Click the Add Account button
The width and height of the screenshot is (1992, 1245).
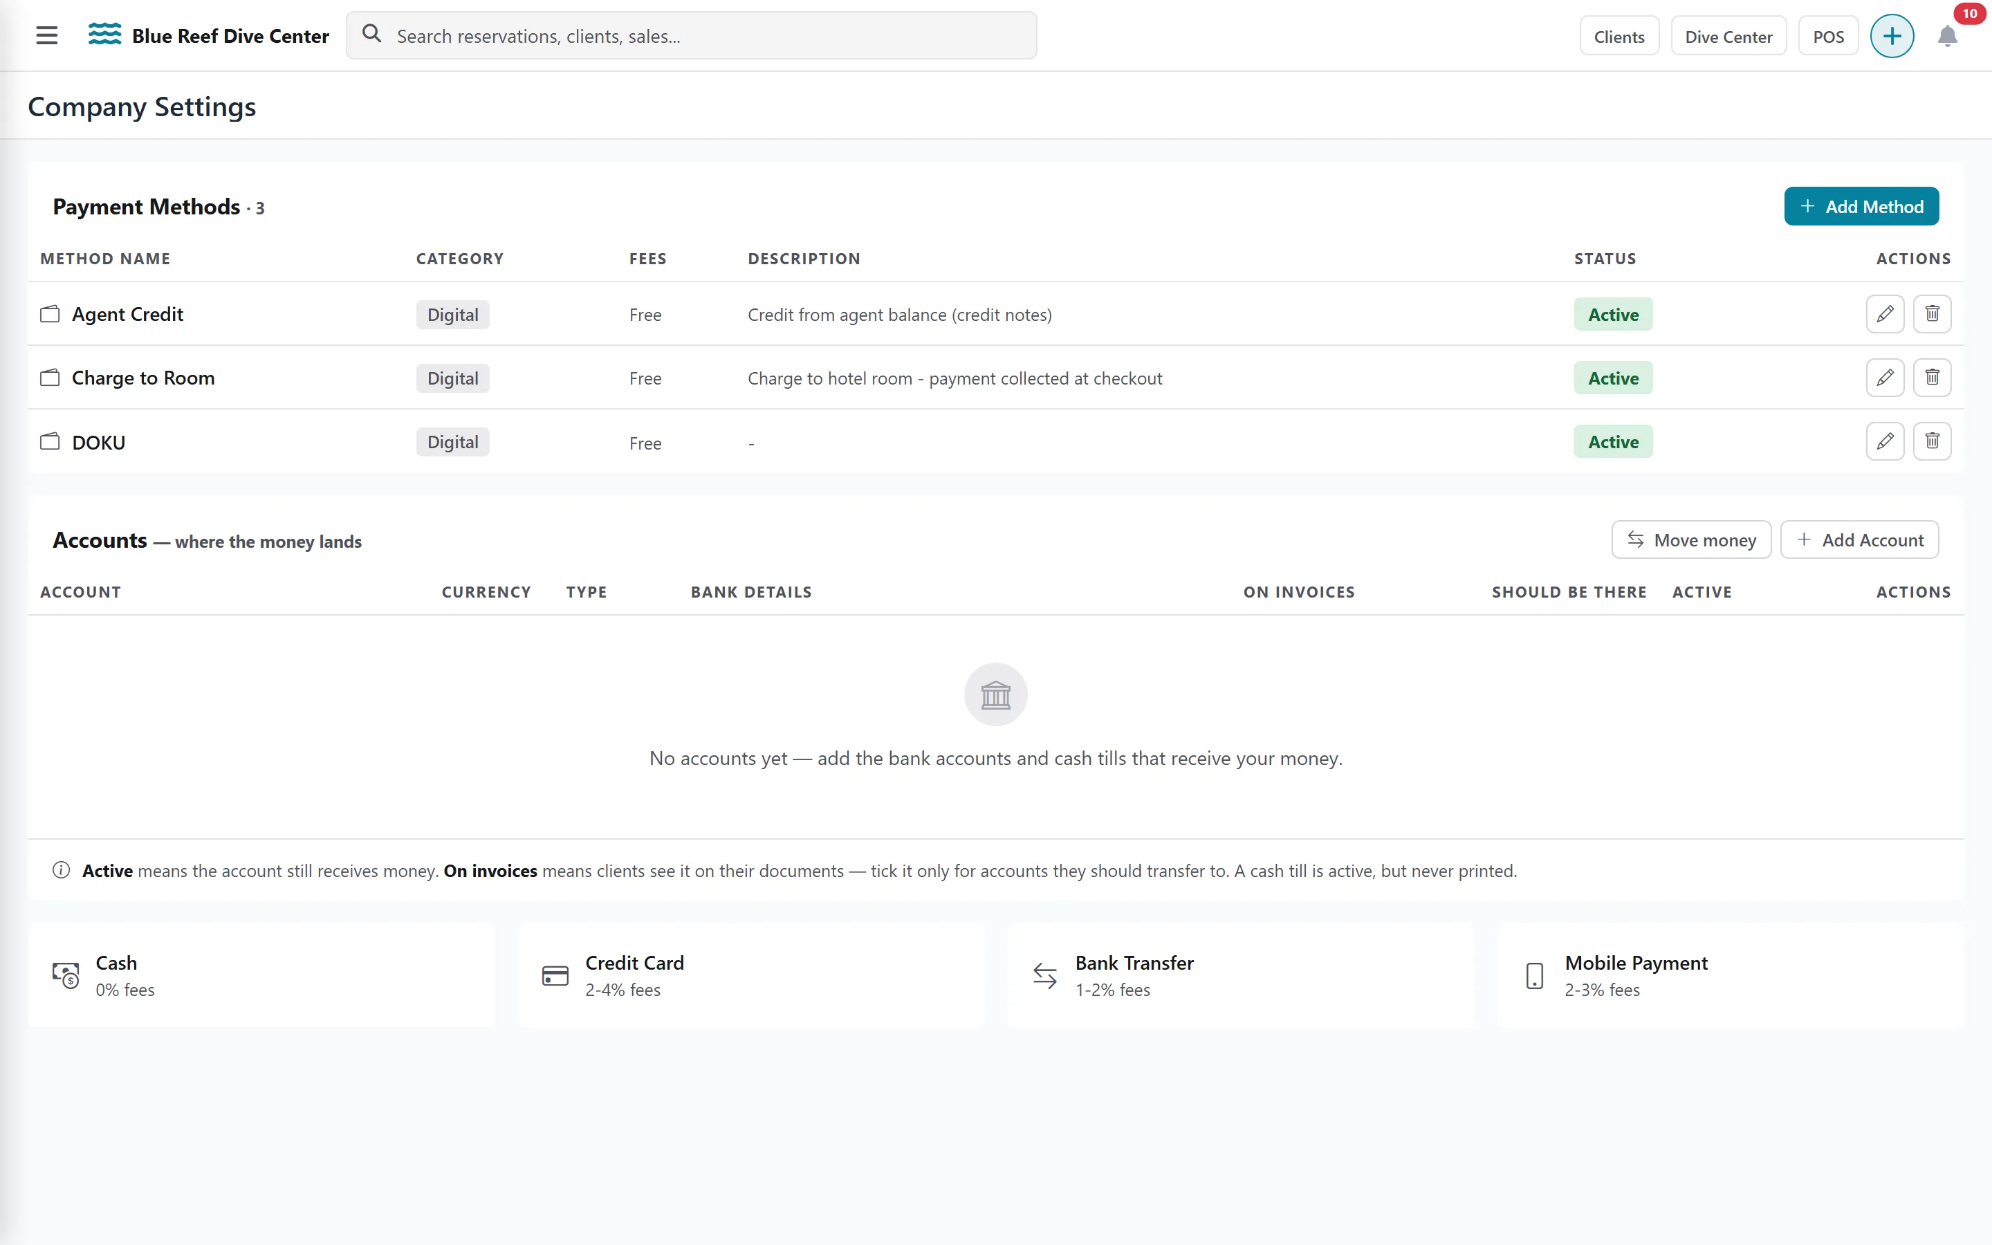(1859, 539)
